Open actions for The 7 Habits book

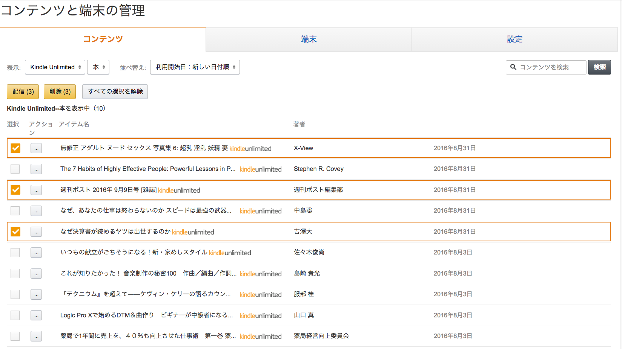(x=36, y=169)
